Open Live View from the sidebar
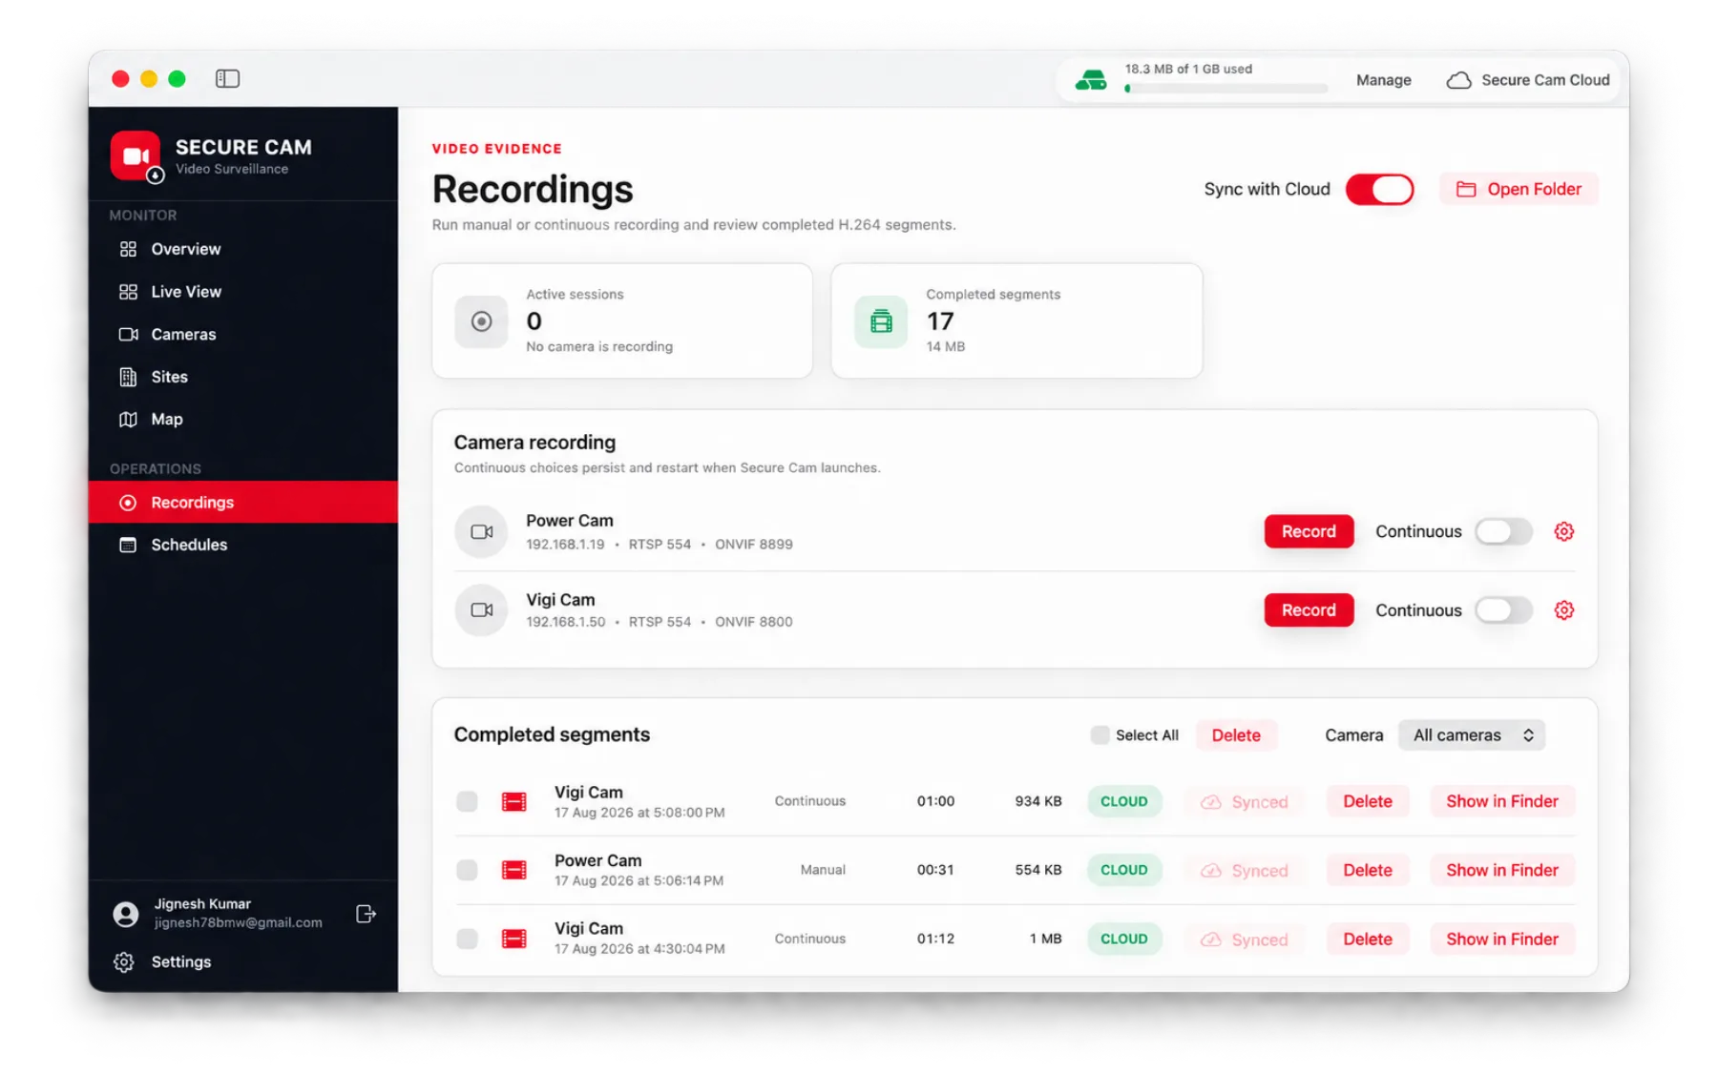 243,292
